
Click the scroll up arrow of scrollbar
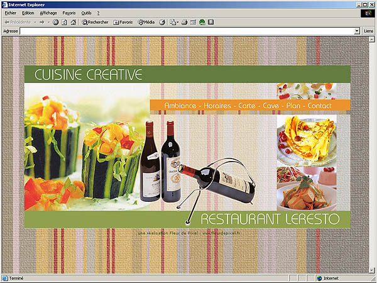click(372, 39)
